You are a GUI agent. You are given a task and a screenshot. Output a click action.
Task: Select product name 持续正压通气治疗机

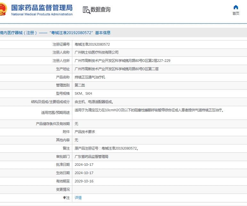[90, 77]
